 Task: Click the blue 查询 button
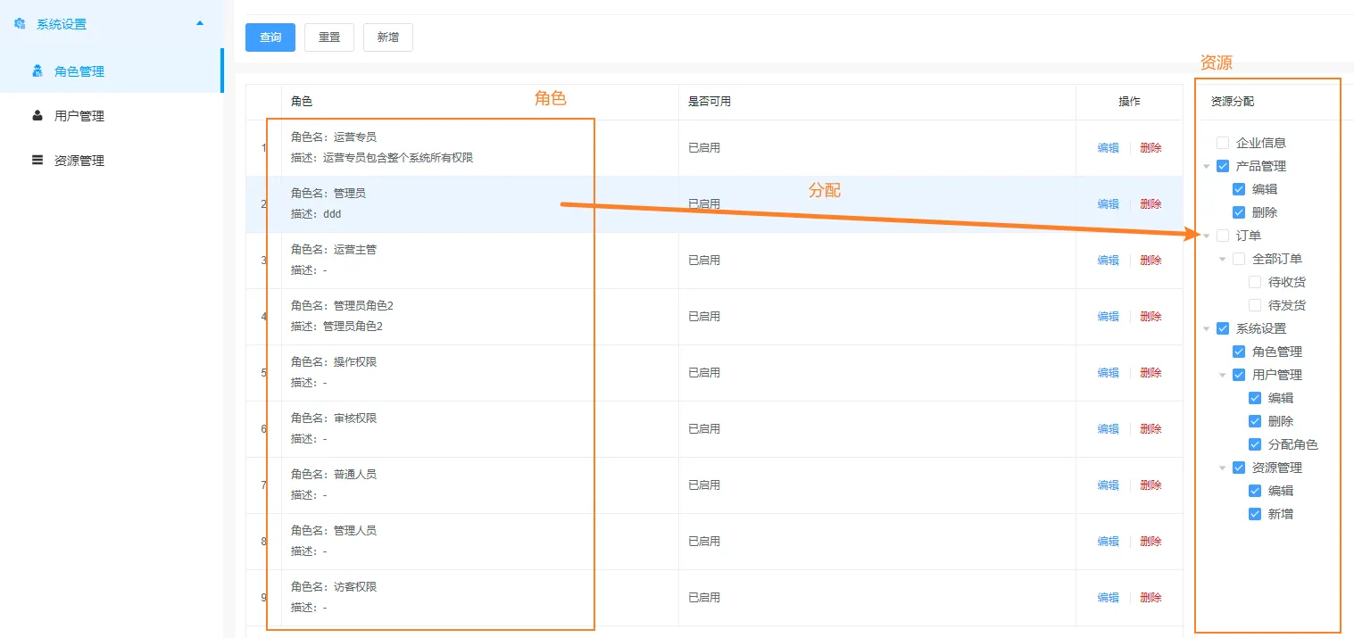pyautogui.click(x=270, y=37)
